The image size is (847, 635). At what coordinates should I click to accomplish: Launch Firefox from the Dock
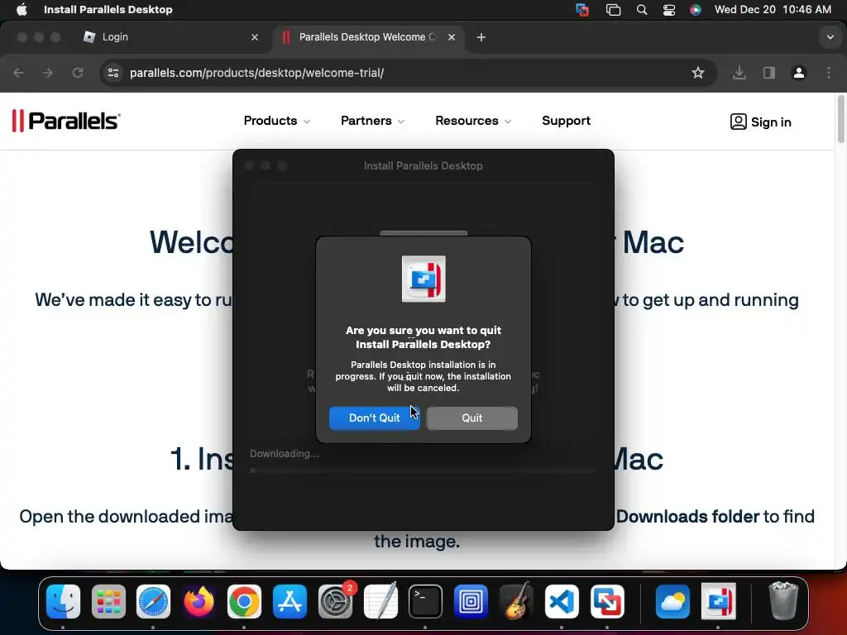(199, 602)
